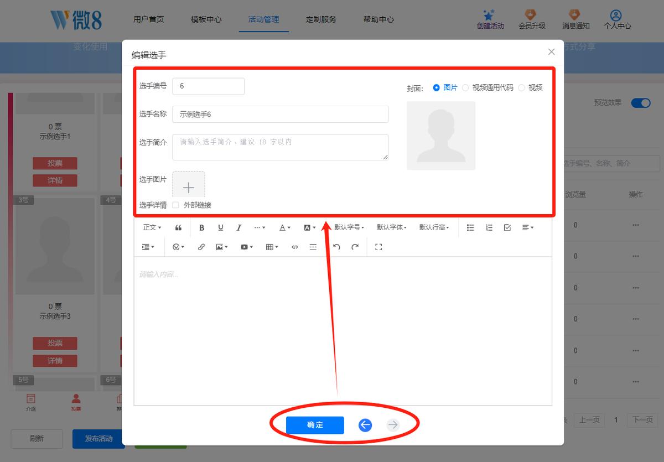Click the cover image placeholder thumbnail

tap(441, 136)
